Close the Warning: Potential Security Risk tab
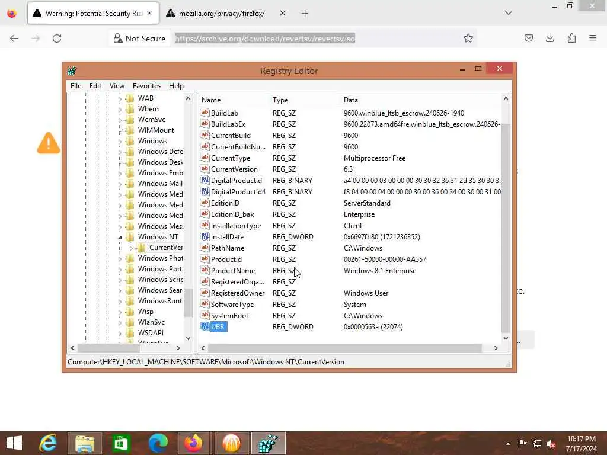 click(x=149, y=13)
